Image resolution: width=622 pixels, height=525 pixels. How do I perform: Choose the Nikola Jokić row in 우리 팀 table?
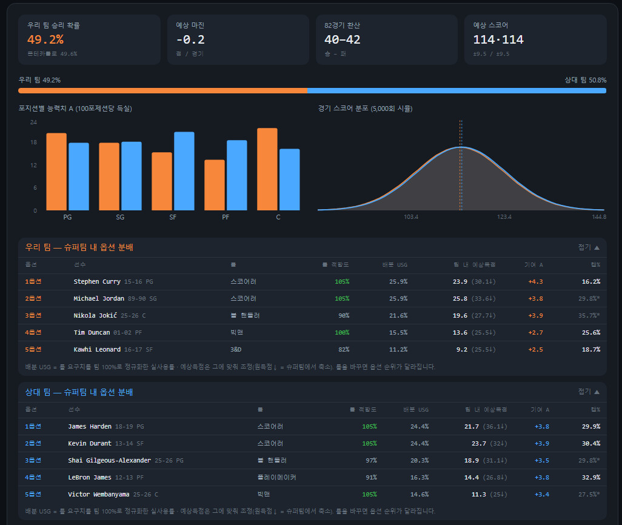(x=312, y=315)
